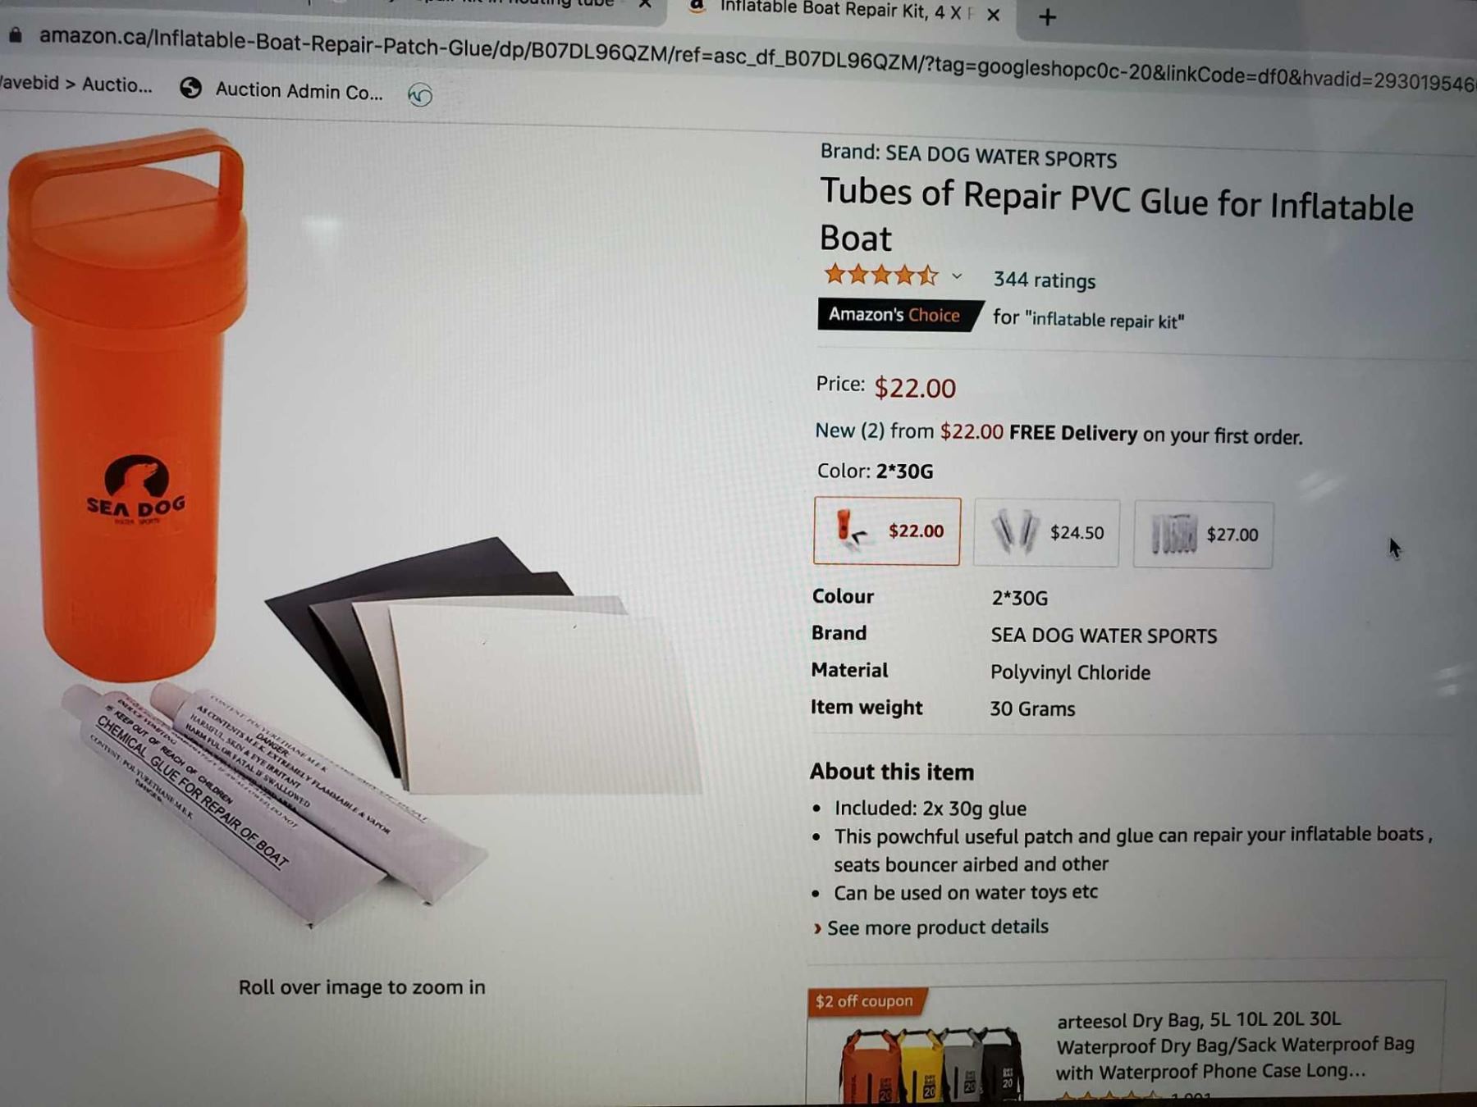Viewport: 1477px width, 1107px height.
Task: Click the Amazon's Choice badge
Action: 899,315
